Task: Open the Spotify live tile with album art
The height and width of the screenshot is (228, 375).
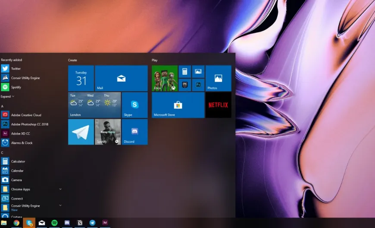Action: tap(108, 132)
